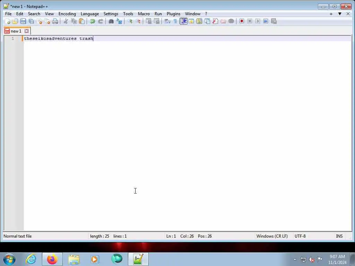Click the Save All toolbar icon

coord(31,21)
